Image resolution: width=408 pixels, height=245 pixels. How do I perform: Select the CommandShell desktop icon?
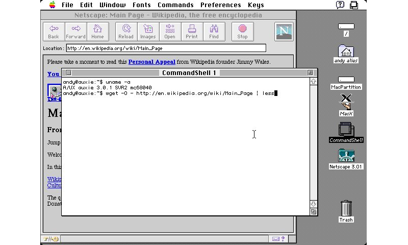pos(346,133)
